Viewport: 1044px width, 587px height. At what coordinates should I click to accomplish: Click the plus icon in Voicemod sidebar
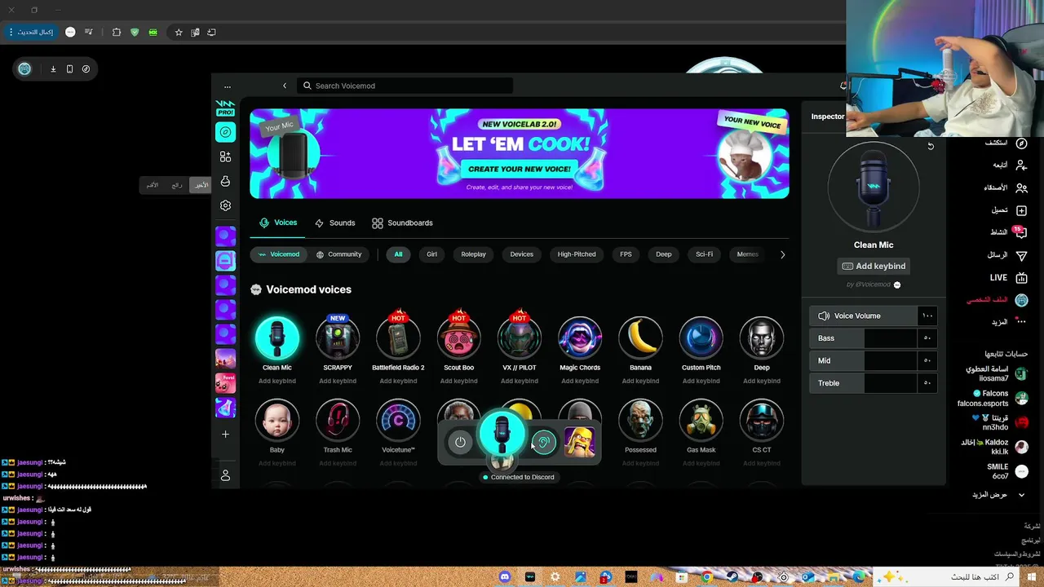pos(226,434)
